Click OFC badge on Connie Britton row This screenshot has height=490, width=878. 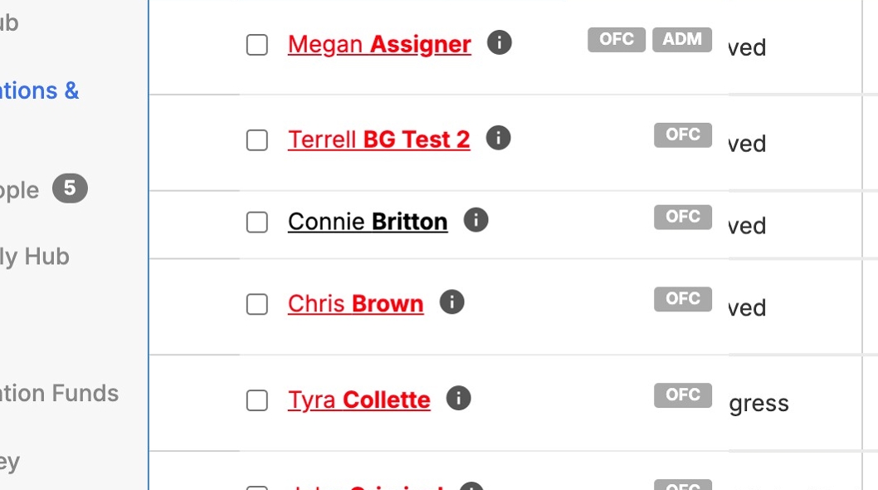(683, 217)
